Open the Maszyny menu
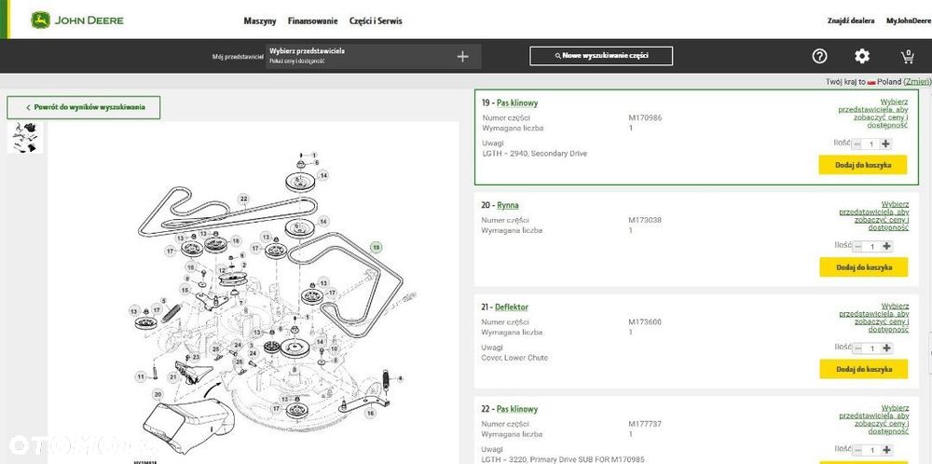The image size is (932, 464). point(260,20)
